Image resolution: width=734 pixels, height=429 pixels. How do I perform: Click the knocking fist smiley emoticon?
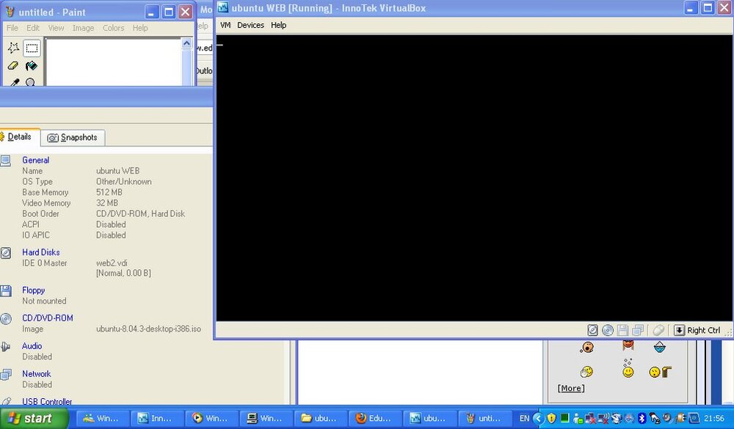(661, 372)
